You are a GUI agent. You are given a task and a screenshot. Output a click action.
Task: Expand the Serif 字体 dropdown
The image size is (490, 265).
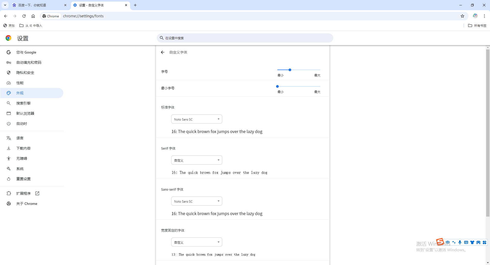(197, 160)
